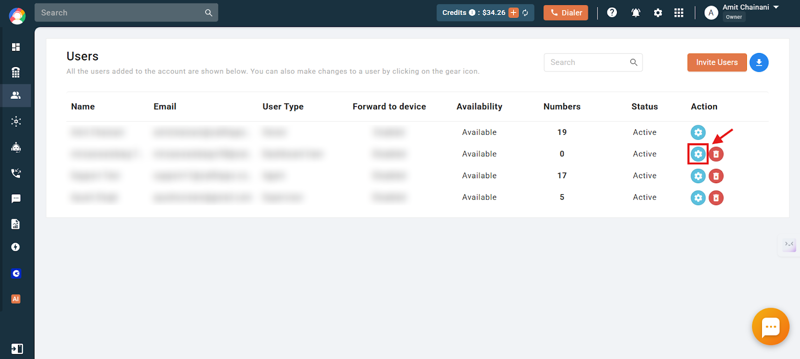The width and height of the screenshot is (800, 359).
Task: Click Active status in the 17-numbers row
Action: (x=644, y=176)
